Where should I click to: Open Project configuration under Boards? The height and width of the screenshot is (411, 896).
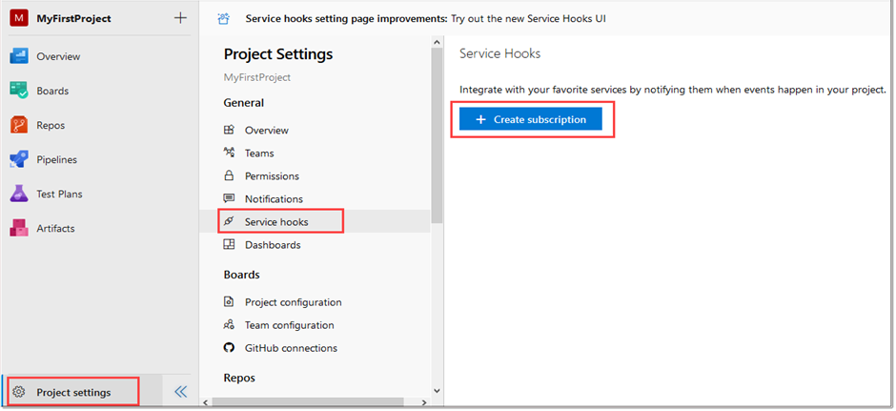pos(294,302)
